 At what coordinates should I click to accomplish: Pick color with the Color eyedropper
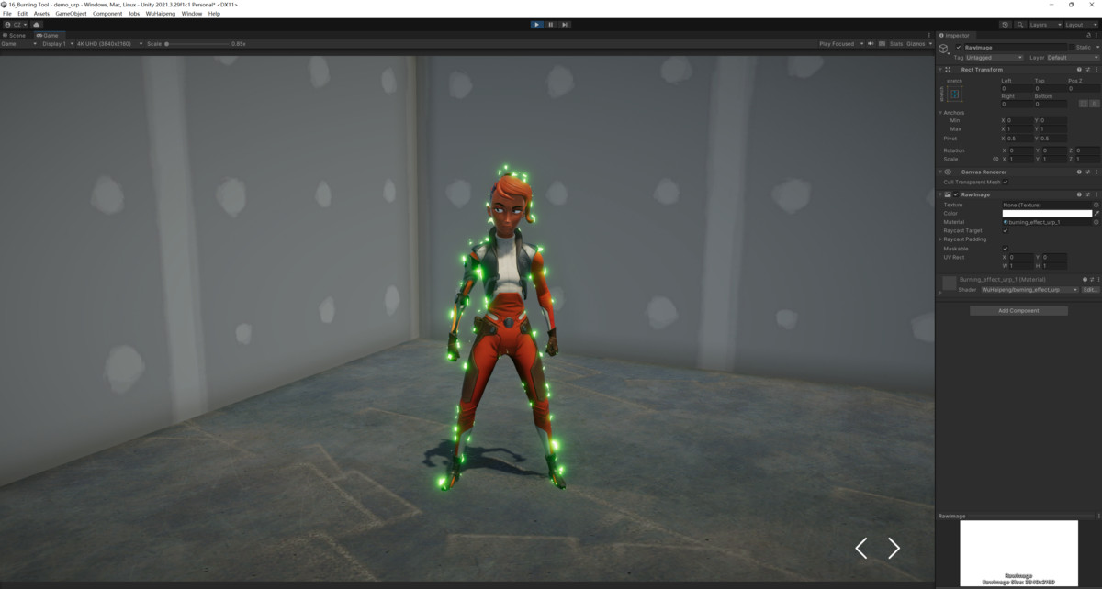[1096, 213]
